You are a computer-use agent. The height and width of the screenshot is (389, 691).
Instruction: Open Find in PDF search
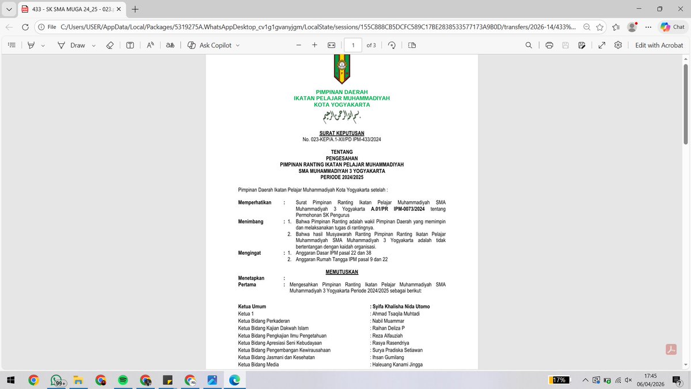[x=529, y=45]
